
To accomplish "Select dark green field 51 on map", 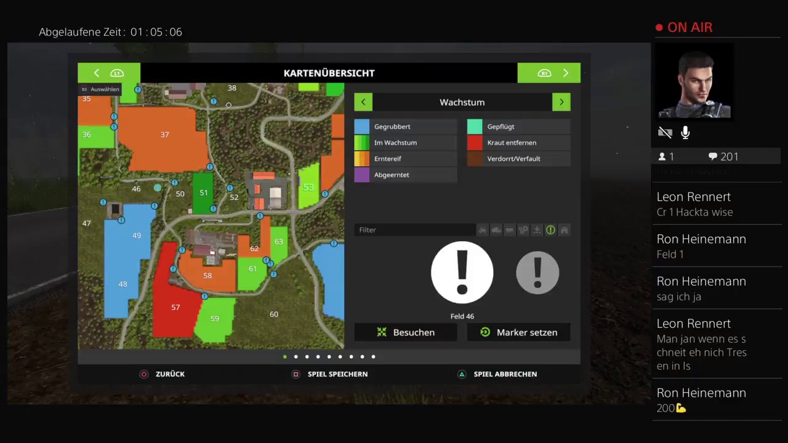I will (x=203, y=193).
